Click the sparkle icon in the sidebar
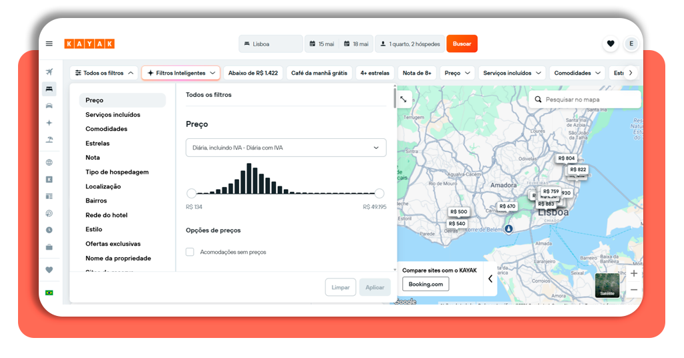Screen dimensions: 684x358 (x=49, y=123)
